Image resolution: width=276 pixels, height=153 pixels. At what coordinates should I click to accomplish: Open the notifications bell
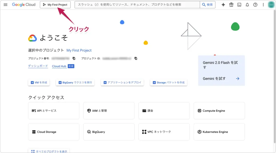click(247, 5)
